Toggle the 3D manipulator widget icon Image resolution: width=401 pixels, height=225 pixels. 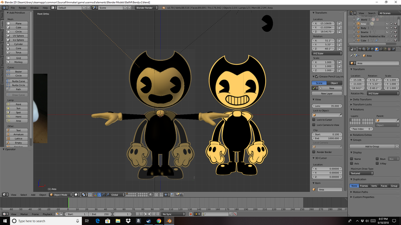95,195
